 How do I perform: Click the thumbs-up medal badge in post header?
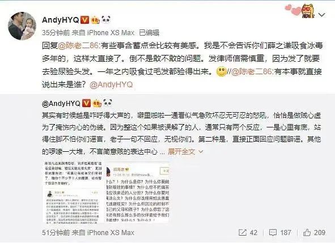pyautogui.click(x=95, y=20)
